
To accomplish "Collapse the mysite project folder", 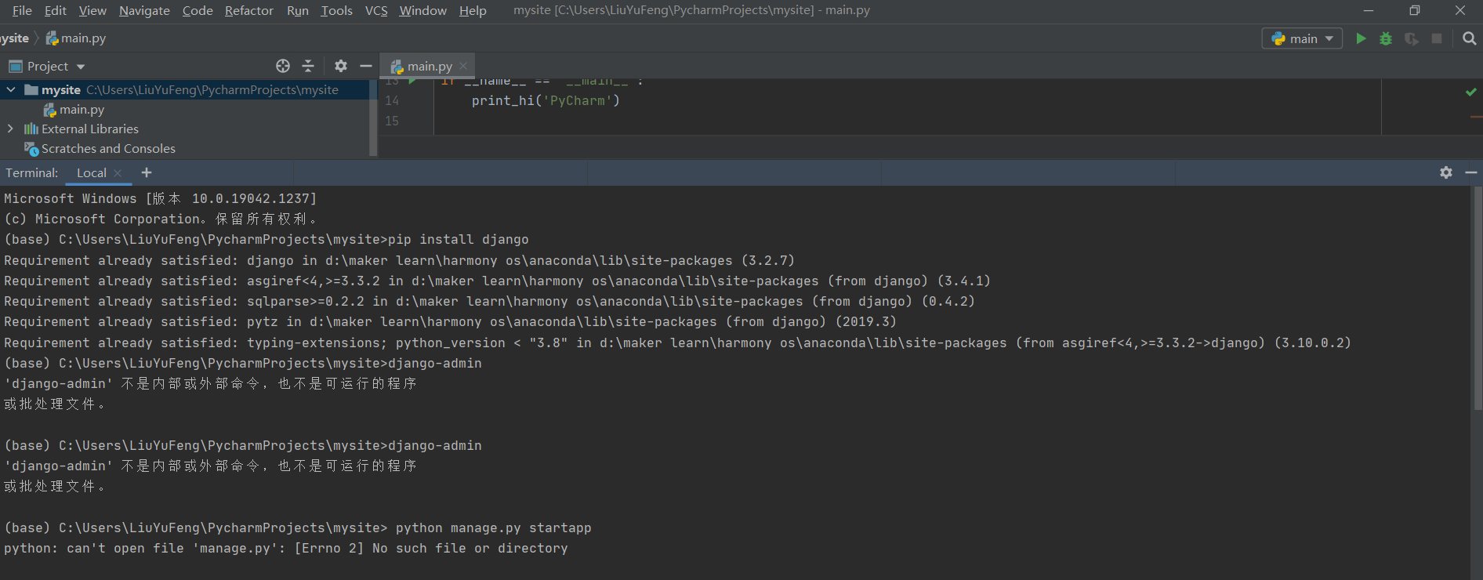I will pyautogui.click(x=11, y=89).
